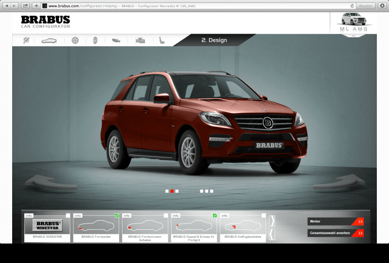Click Gesamtauswahl ansehen button

[x=336, y=233]
